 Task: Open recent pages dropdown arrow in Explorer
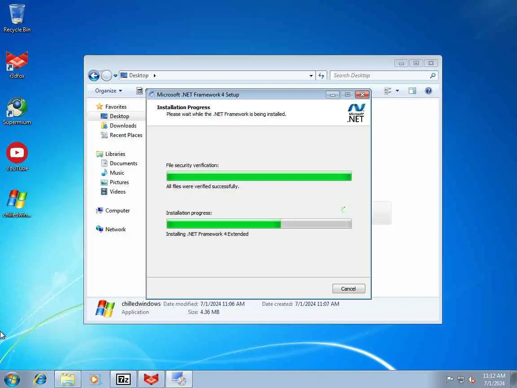coord(115,75)
